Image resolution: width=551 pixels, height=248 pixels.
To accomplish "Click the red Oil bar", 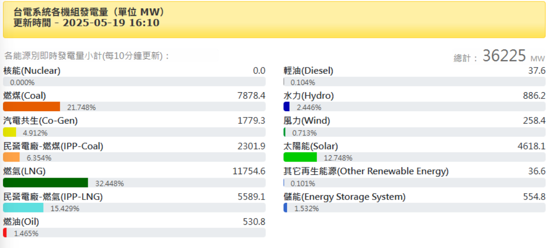I will [x=5, y=233].
